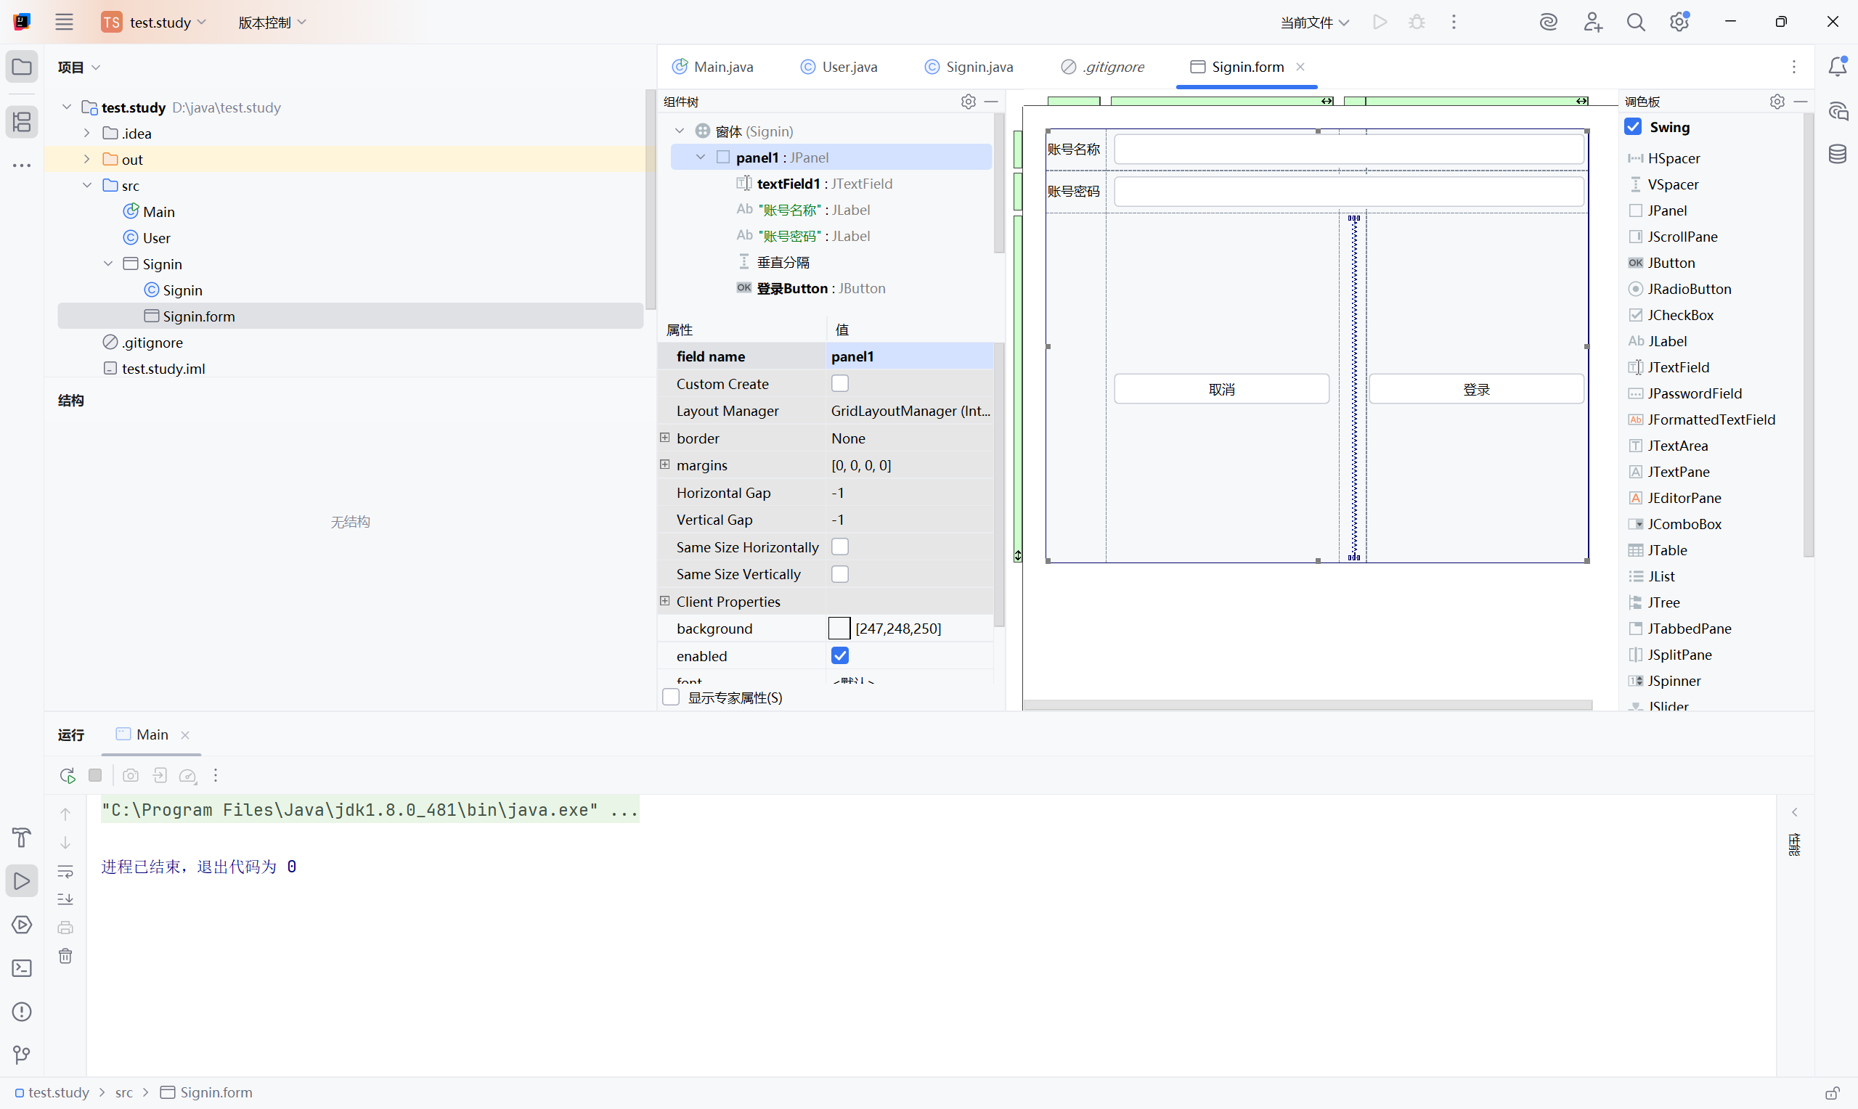1858x1109 pixels.
Task: Click src in the breadcrumb bar
Action: coord(124,1092)
